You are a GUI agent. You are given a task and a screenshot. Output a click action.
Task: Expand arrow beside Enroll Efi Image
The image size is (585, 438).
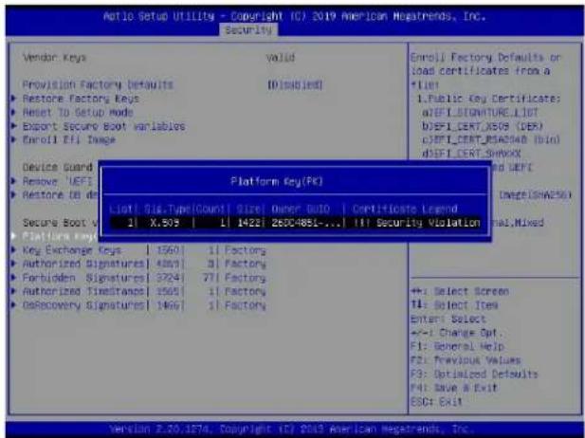(x=14, y=139)
